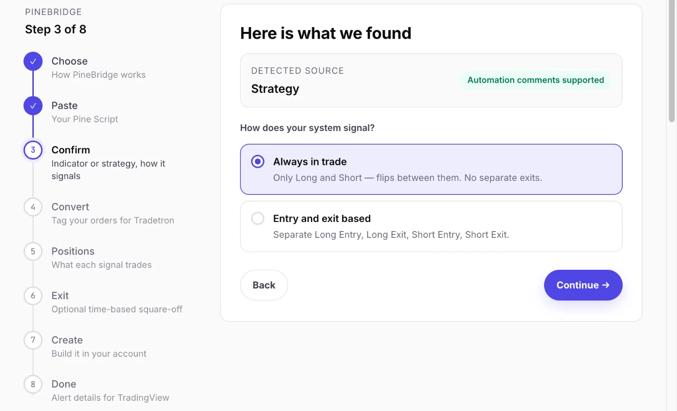The image size is (677, 411).
Task: Click the completed checkmark for Choose step
Action: click(x=33, y=61)
